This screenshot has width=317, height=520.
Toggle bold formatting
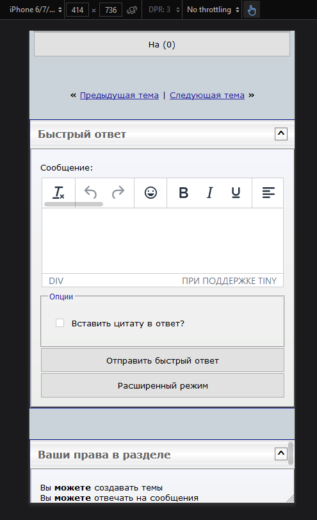click(184, 193)
